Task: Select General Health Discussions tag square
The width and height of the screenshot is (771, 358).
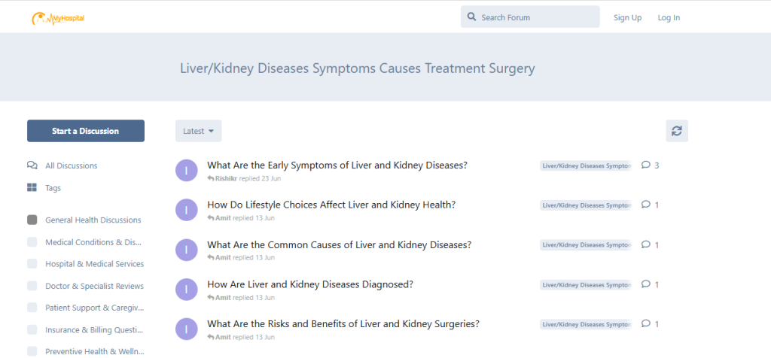Action: coord(32,220)
